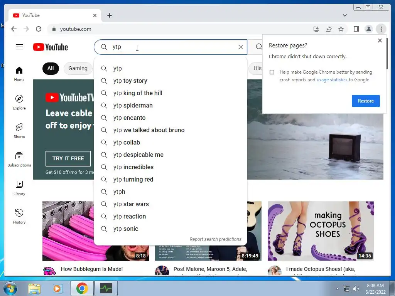Open the Octopus Shoes video thumbnail
This screenshot has width=395, height=296.
(321, 231)
